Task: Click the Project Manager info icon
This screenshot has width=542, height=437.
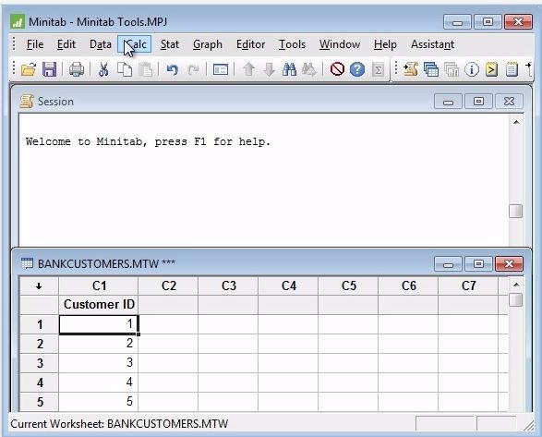Action: tap(472, 69)
